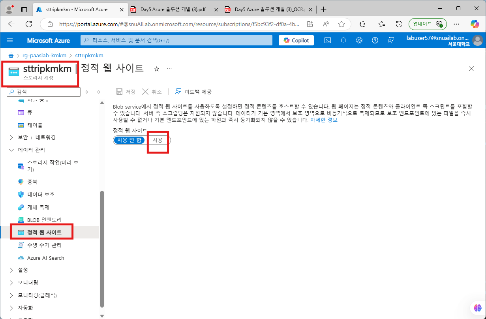Open browser history icon

point(399,24)
